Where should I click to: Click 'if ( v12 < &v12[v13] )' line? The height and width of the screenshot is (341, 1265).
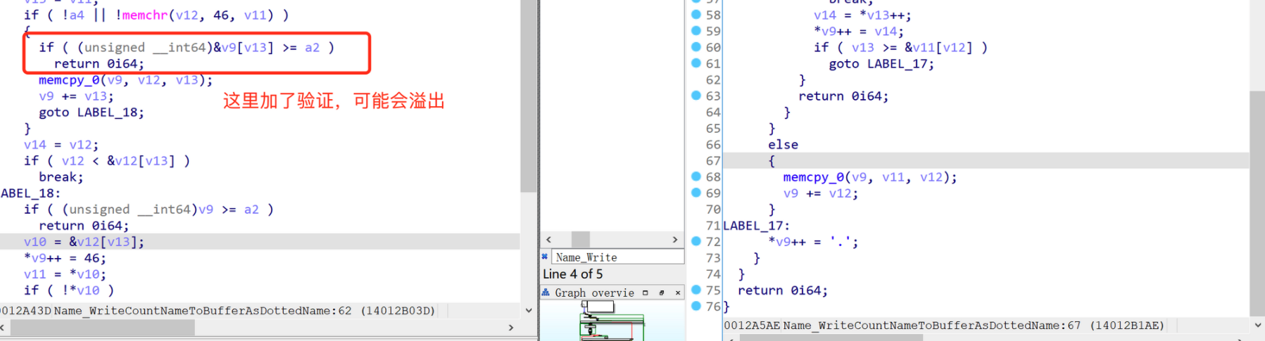[x=107, y=160]
